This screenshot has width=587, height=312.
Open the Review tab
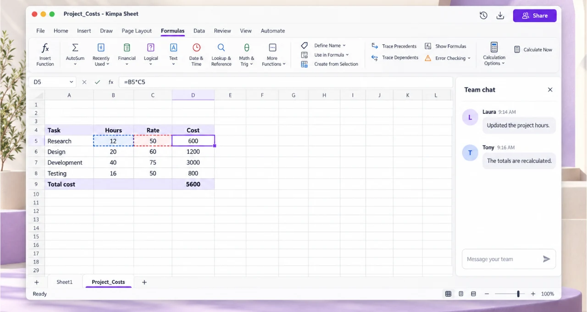tap(222, 31)
